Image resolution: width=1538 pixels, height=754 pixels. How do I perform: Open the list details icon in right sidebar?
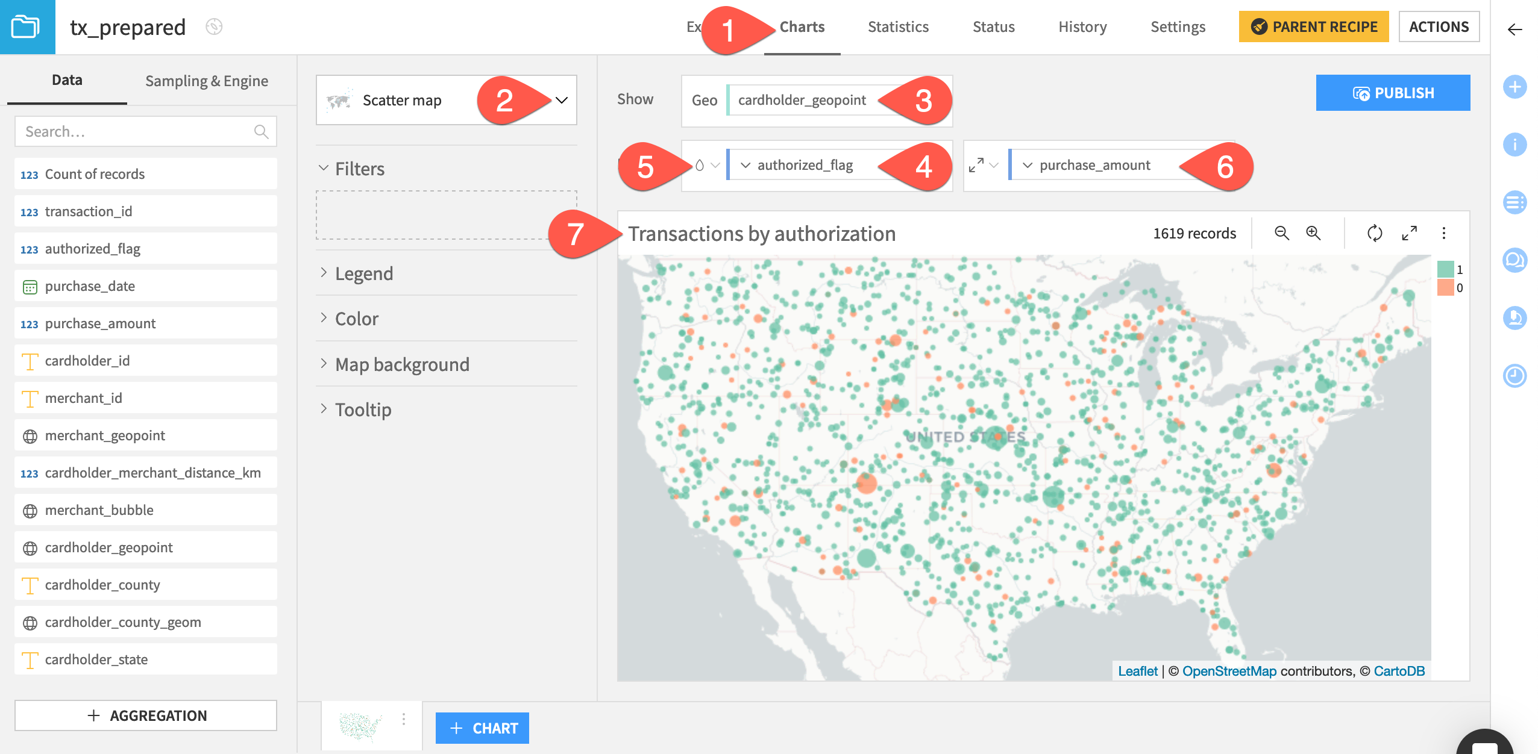click(1514, 202)
